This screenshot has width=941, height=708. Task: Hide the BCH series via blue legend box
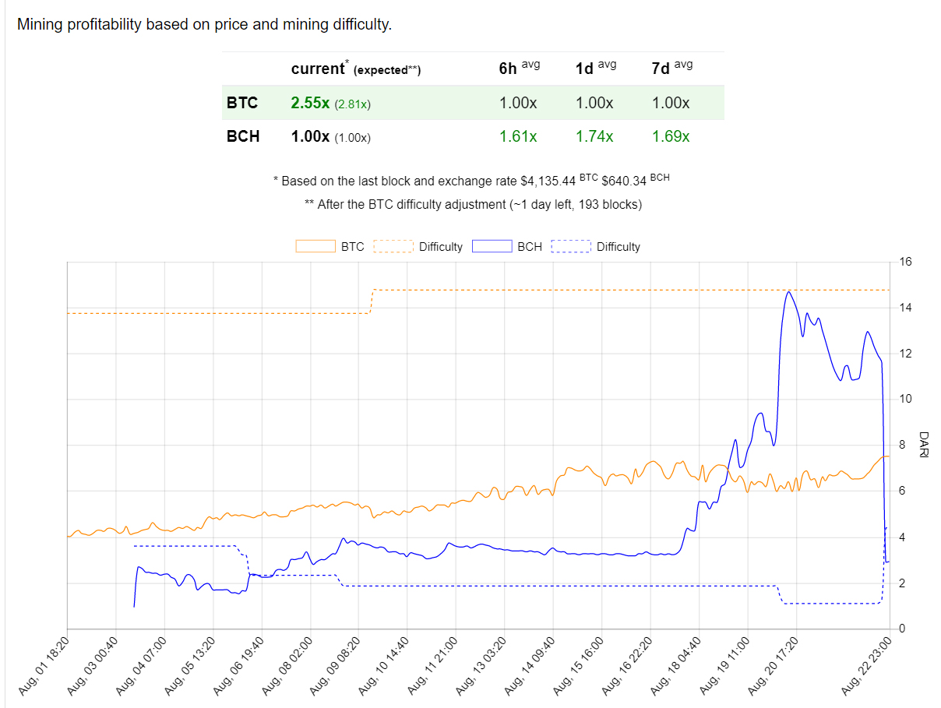[x=492, y=247]
